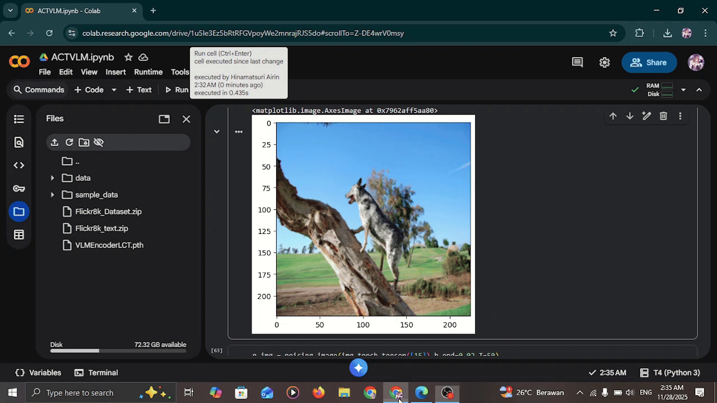The width and height of the screenshot is (717, 403).
Task: Click the Gemini sparkle button
Action: click(358, 368)
